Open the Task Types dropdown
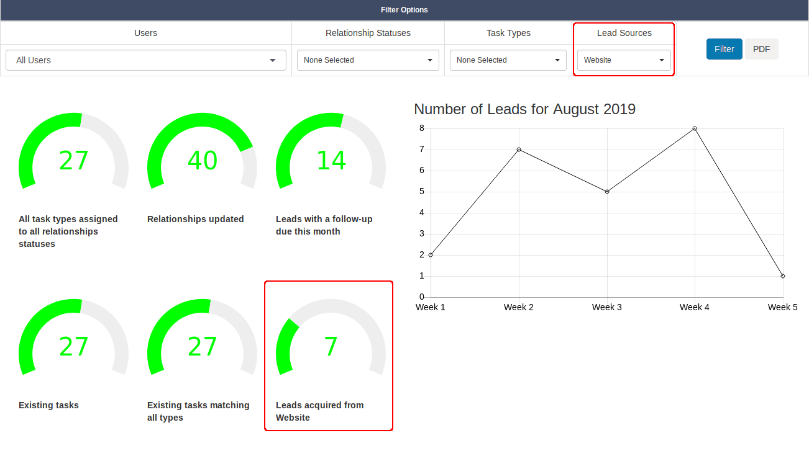 click(508, 60)
